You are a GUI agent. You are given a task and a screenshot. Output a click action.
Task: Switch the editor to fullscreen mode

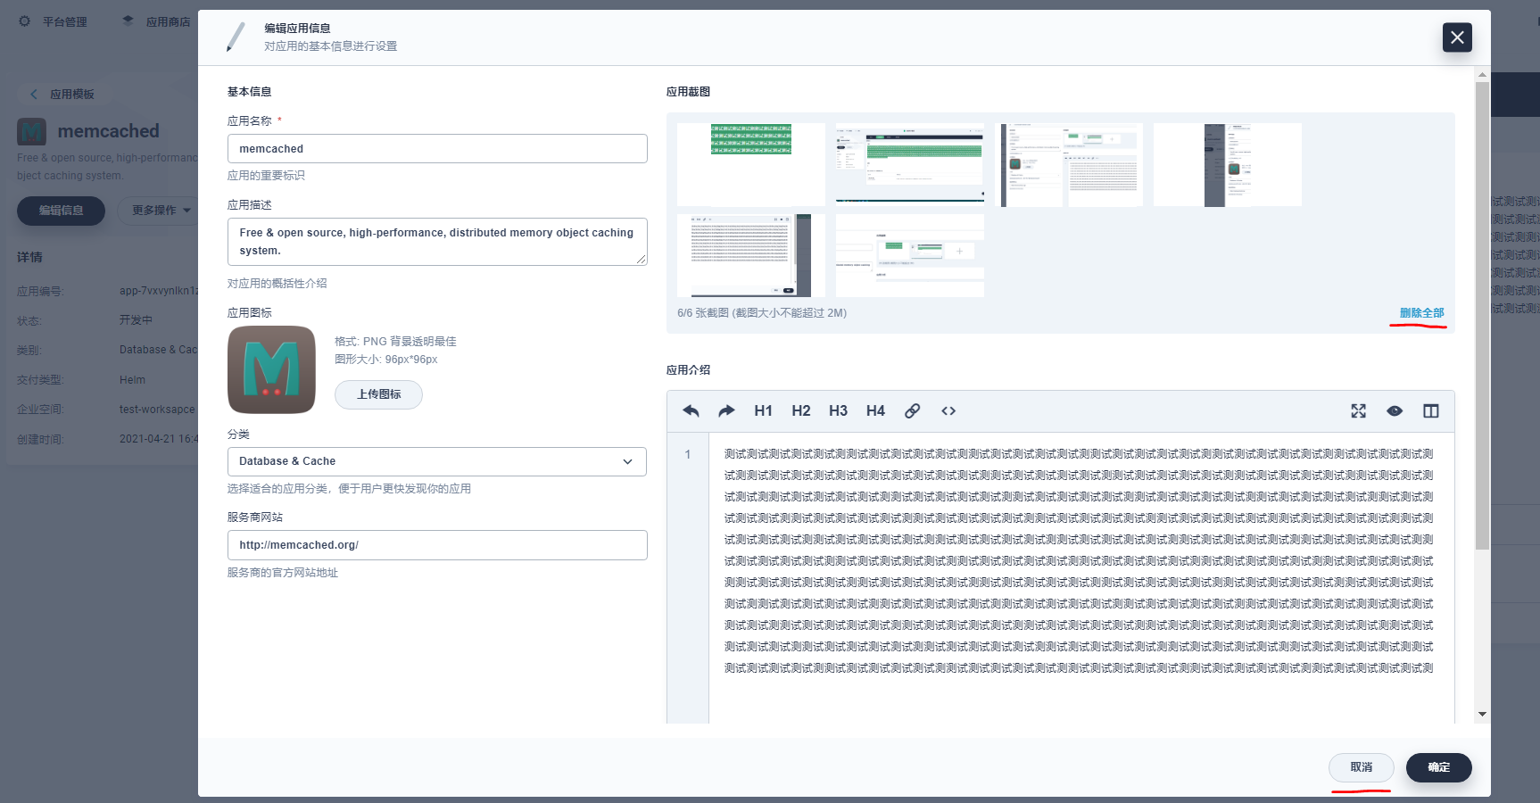click(1358, 410)
